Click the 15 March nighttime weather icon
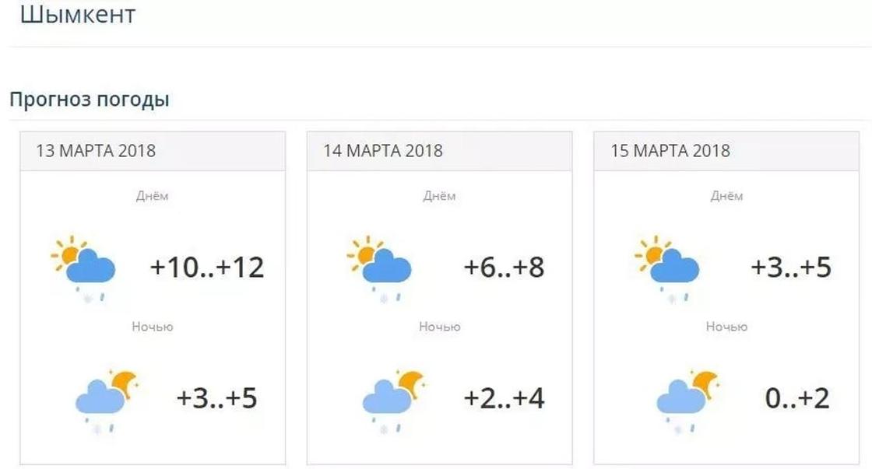Screen dimensions: 872x469 [x=688, y=401]
